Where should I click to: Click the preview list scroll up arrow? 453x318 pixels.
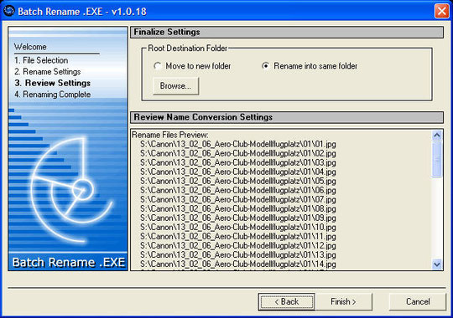tap(437, 136)
